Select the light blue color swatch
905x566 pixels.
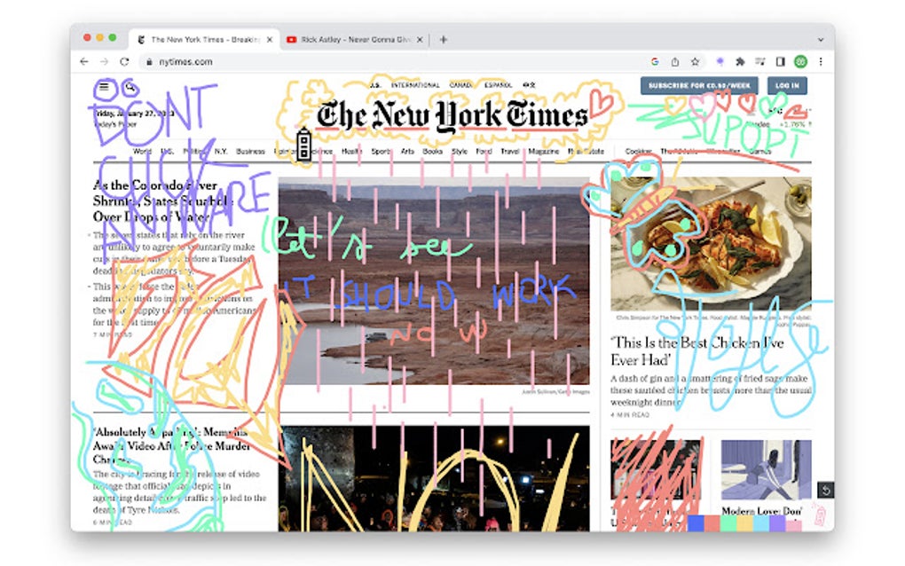point(761,524)
